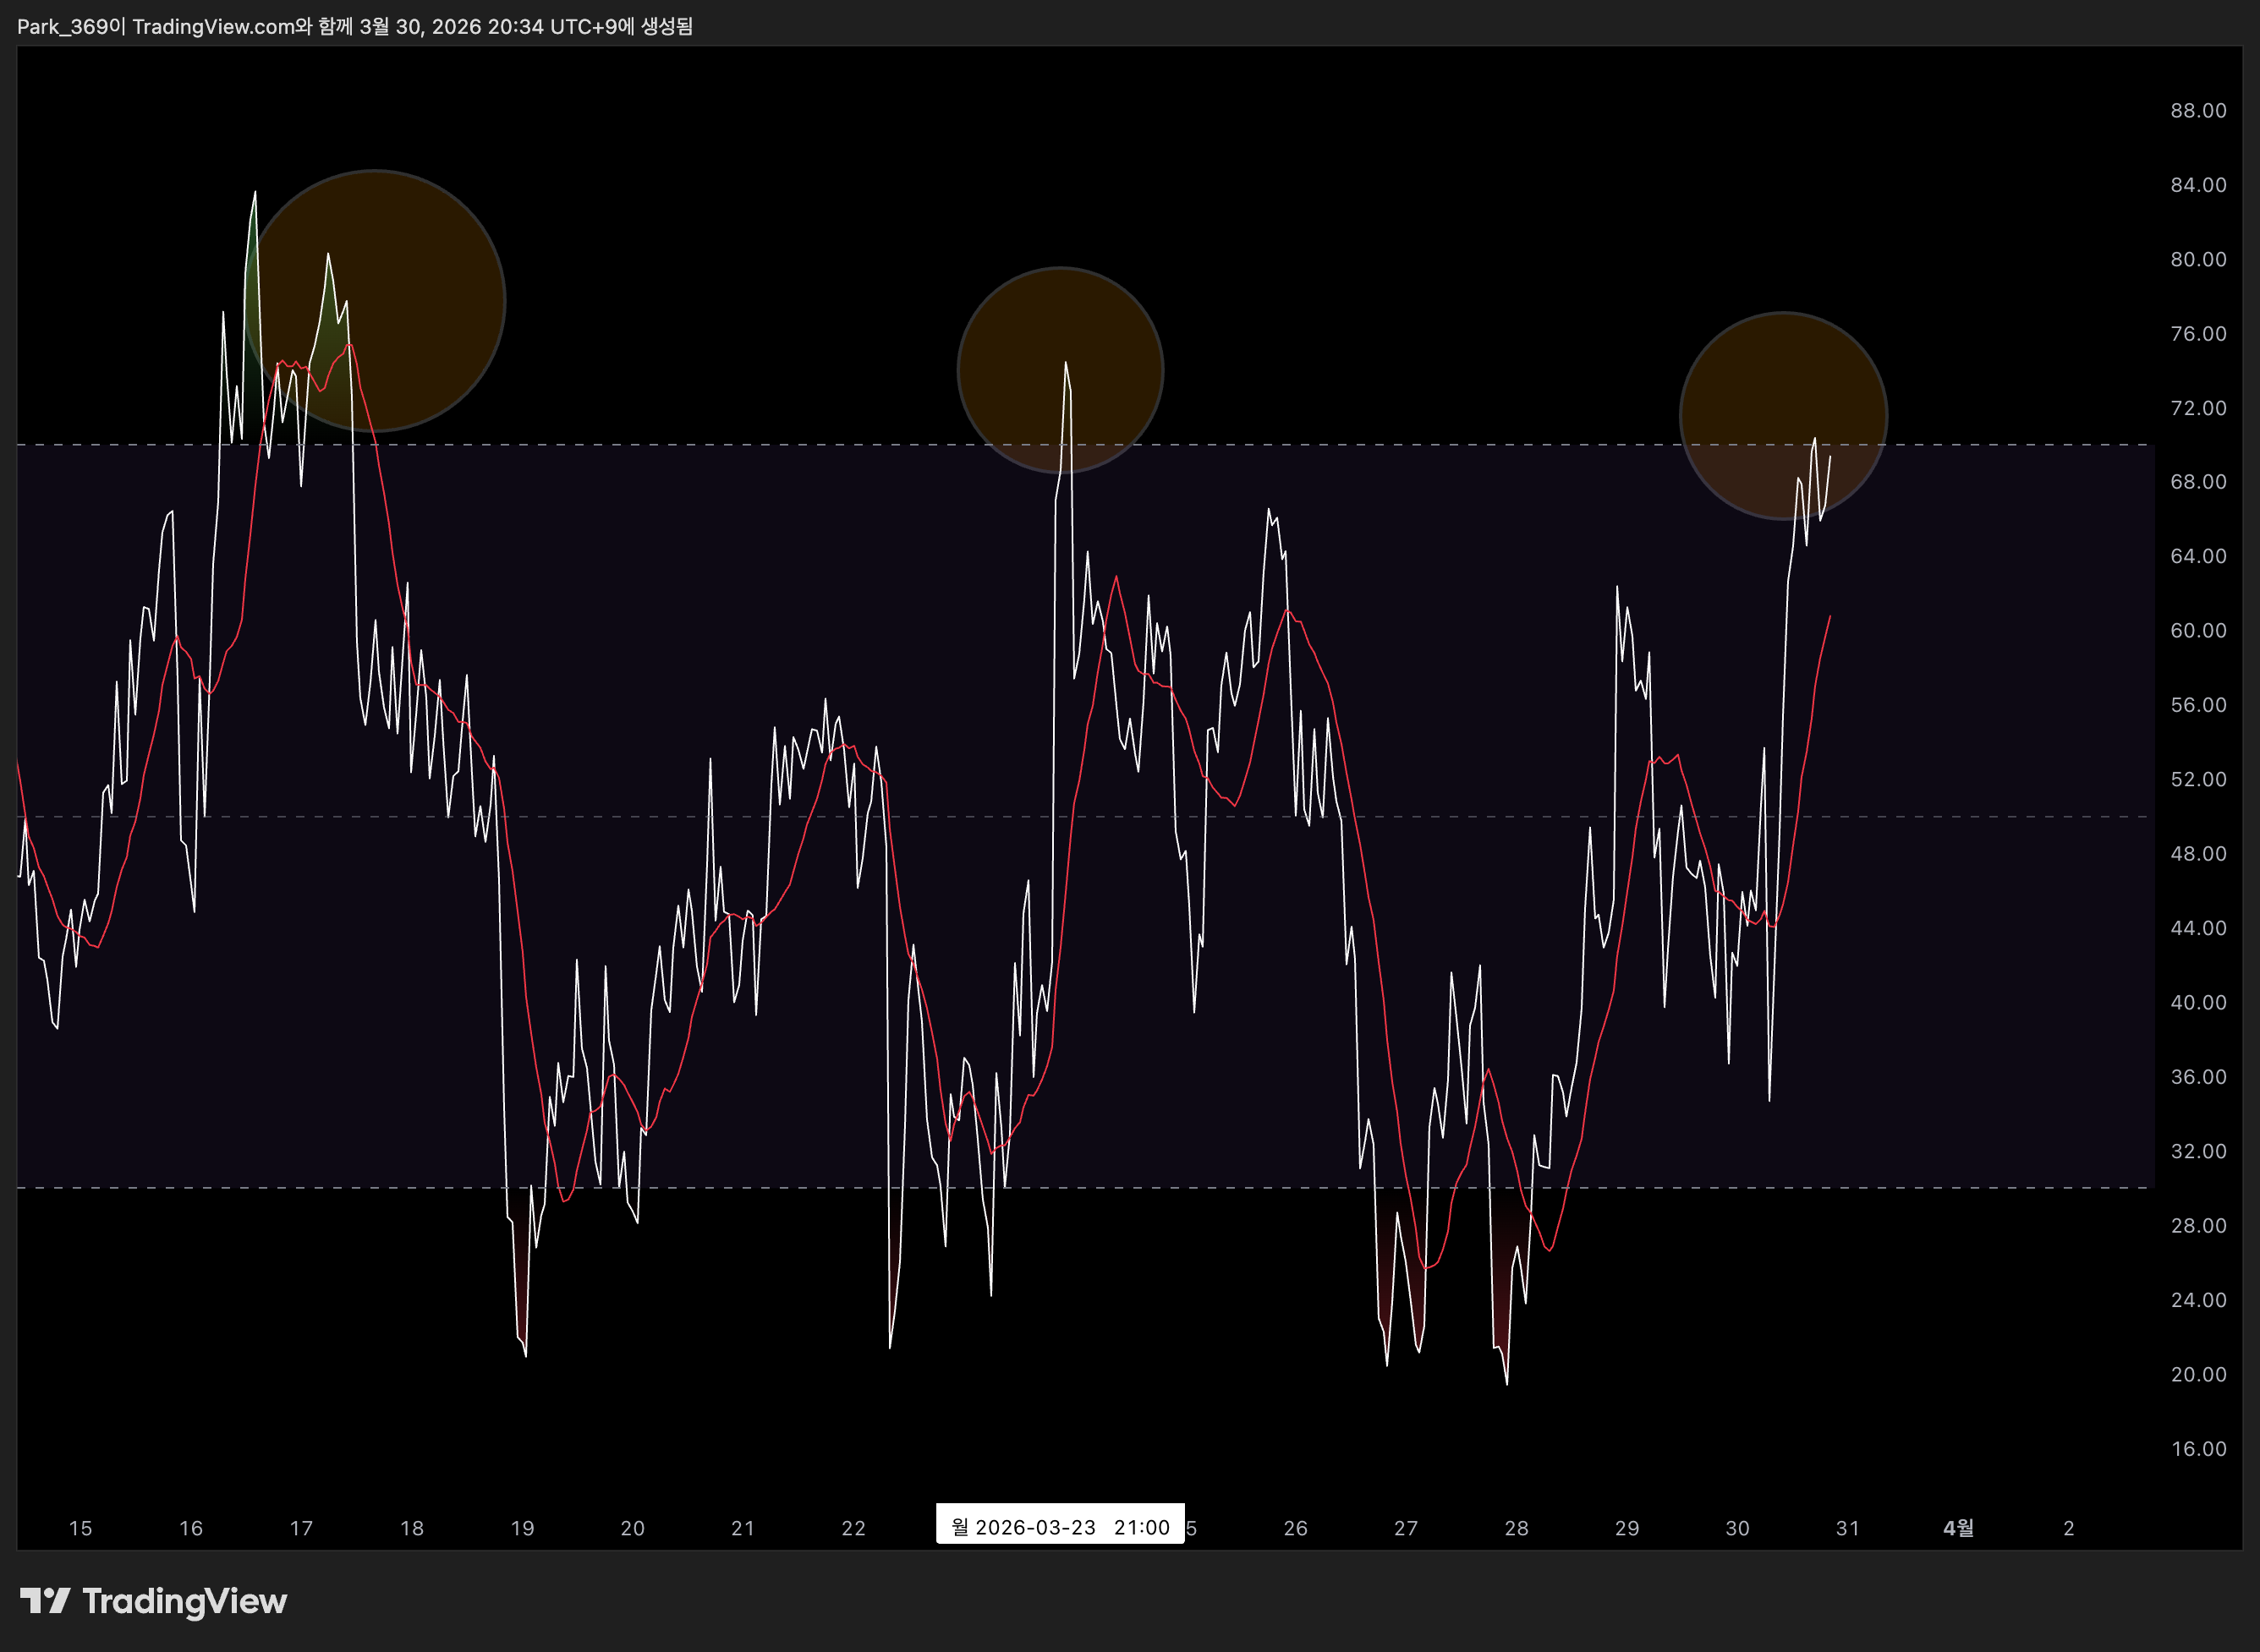This screenshot has width=2260, height=1652.
Task: Pick the day "22" time axis label
Action: [853, 1528]
